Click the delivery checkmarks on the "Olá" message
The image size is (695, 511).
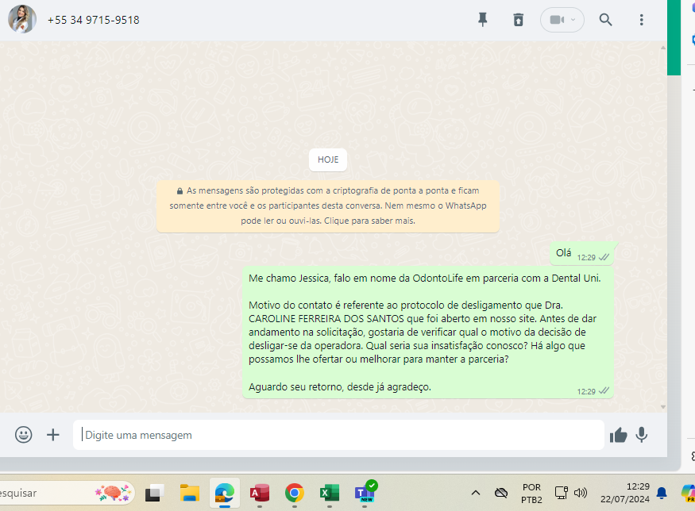tap(604, 257)
